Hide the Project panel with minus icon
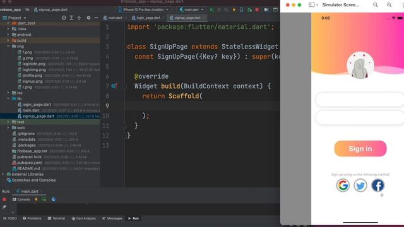 pyautogui.click(x=96, y=18)
